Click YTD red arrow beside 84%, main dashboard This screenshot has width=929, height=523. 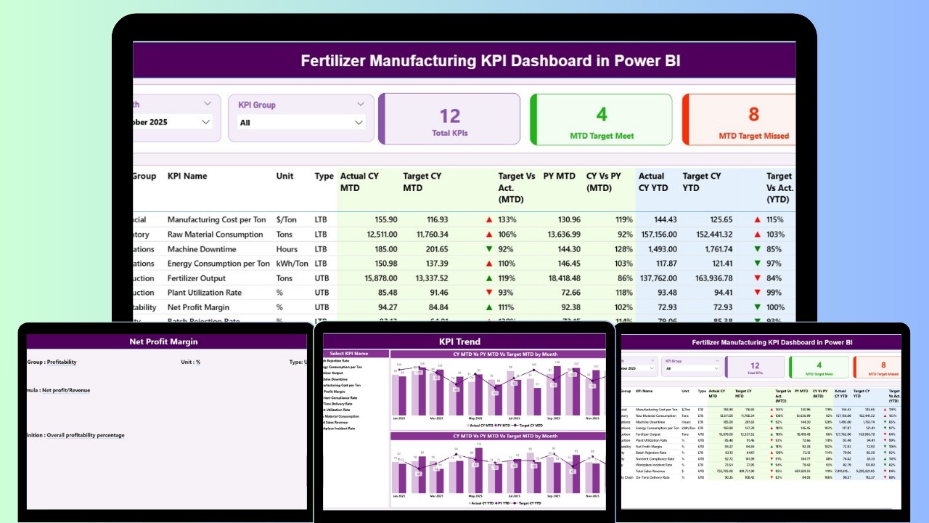coord(758,277)
